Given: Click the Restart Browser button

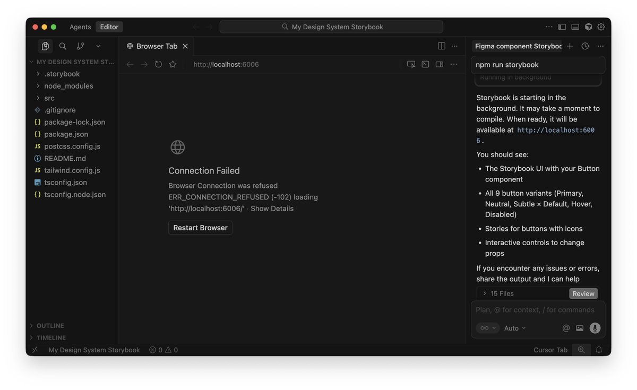Looking at the screenshot, I should 200,228.
